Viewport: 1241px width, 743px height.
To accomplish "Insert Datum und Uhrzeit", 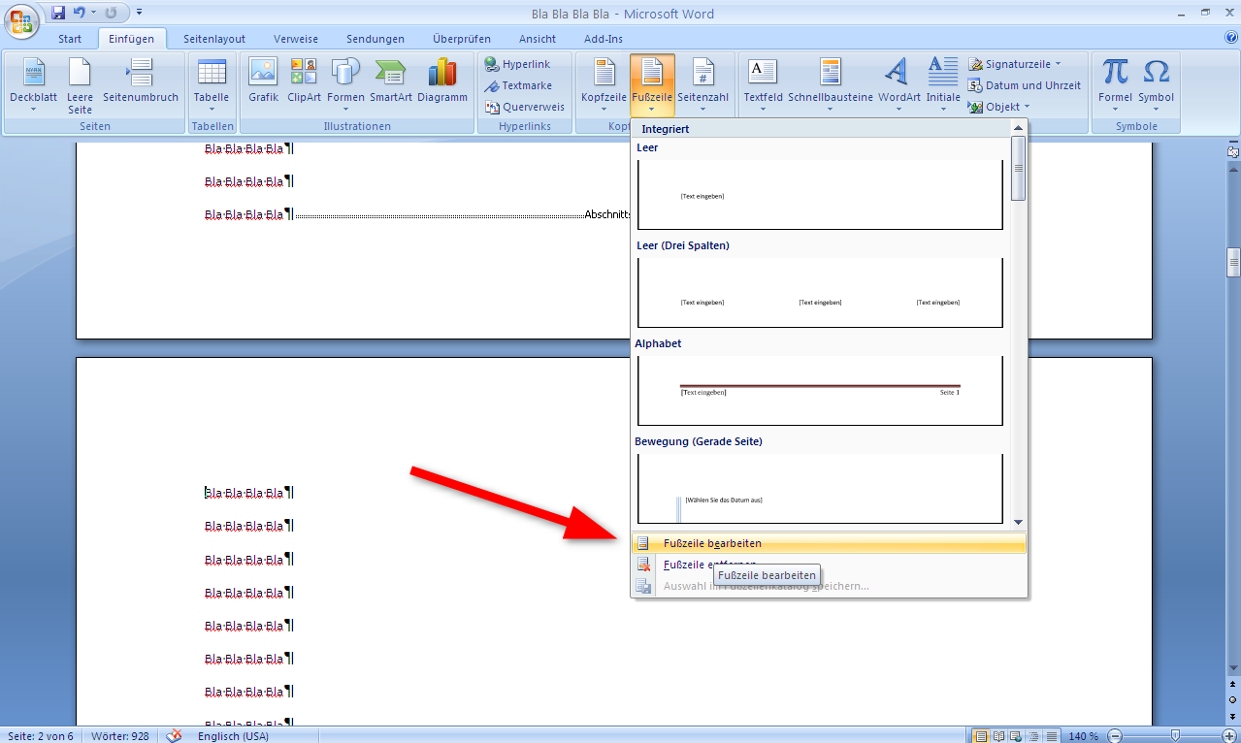I will 1025,85.
